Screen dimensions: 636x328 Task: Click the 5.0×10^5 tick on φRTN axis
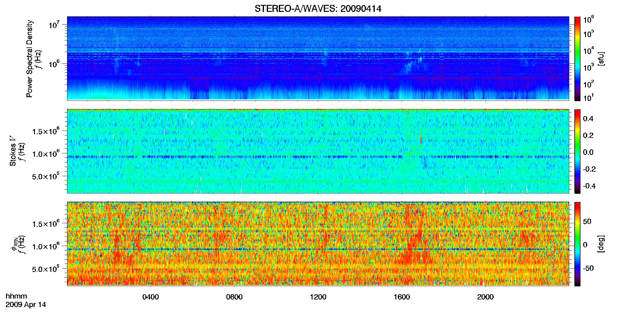click(x=46, y=269)
